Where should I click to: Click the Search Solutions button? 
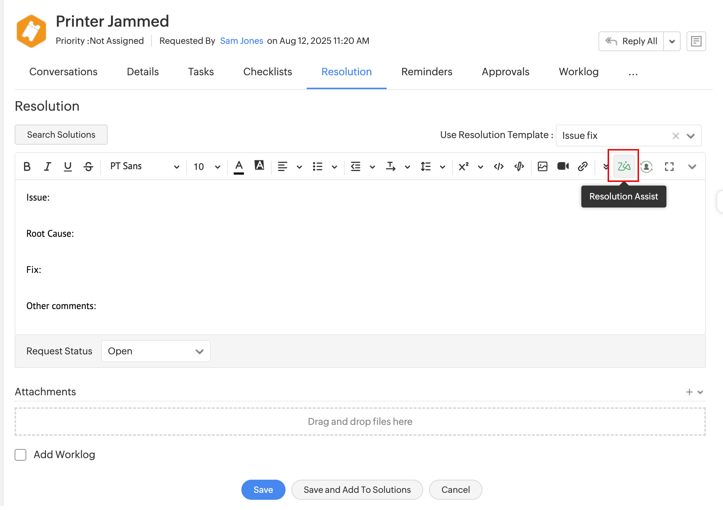click(x=61, y=135)
